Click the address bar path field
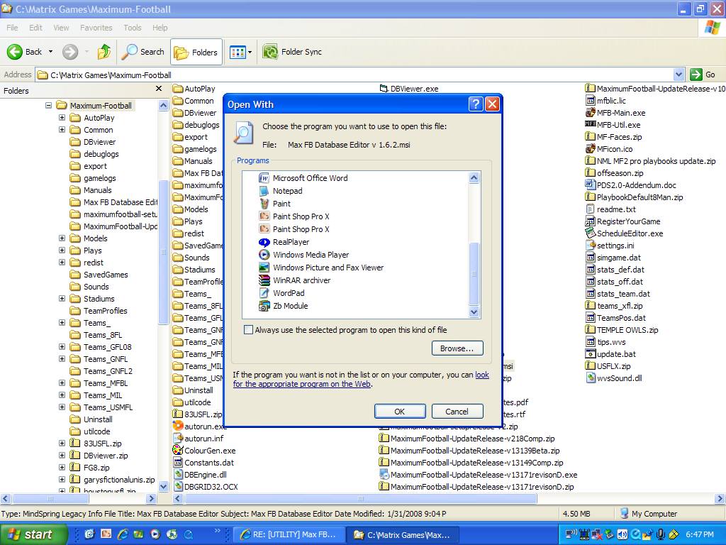Viewport: 726px width, 545px height. coord(354,75)
